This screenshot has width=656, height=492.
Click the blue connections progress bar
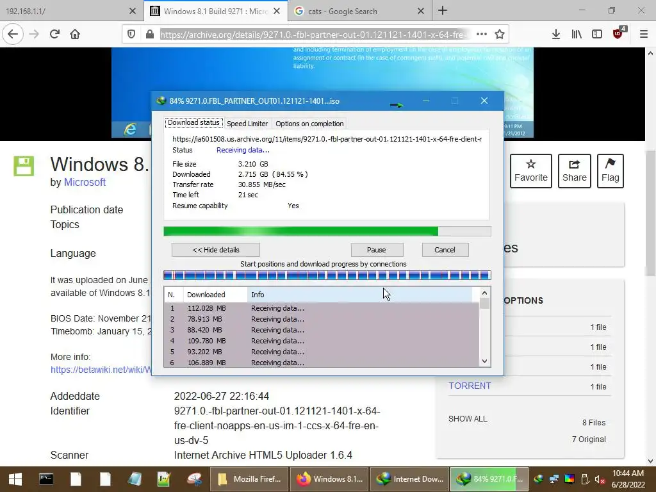(x=327, y=275)
